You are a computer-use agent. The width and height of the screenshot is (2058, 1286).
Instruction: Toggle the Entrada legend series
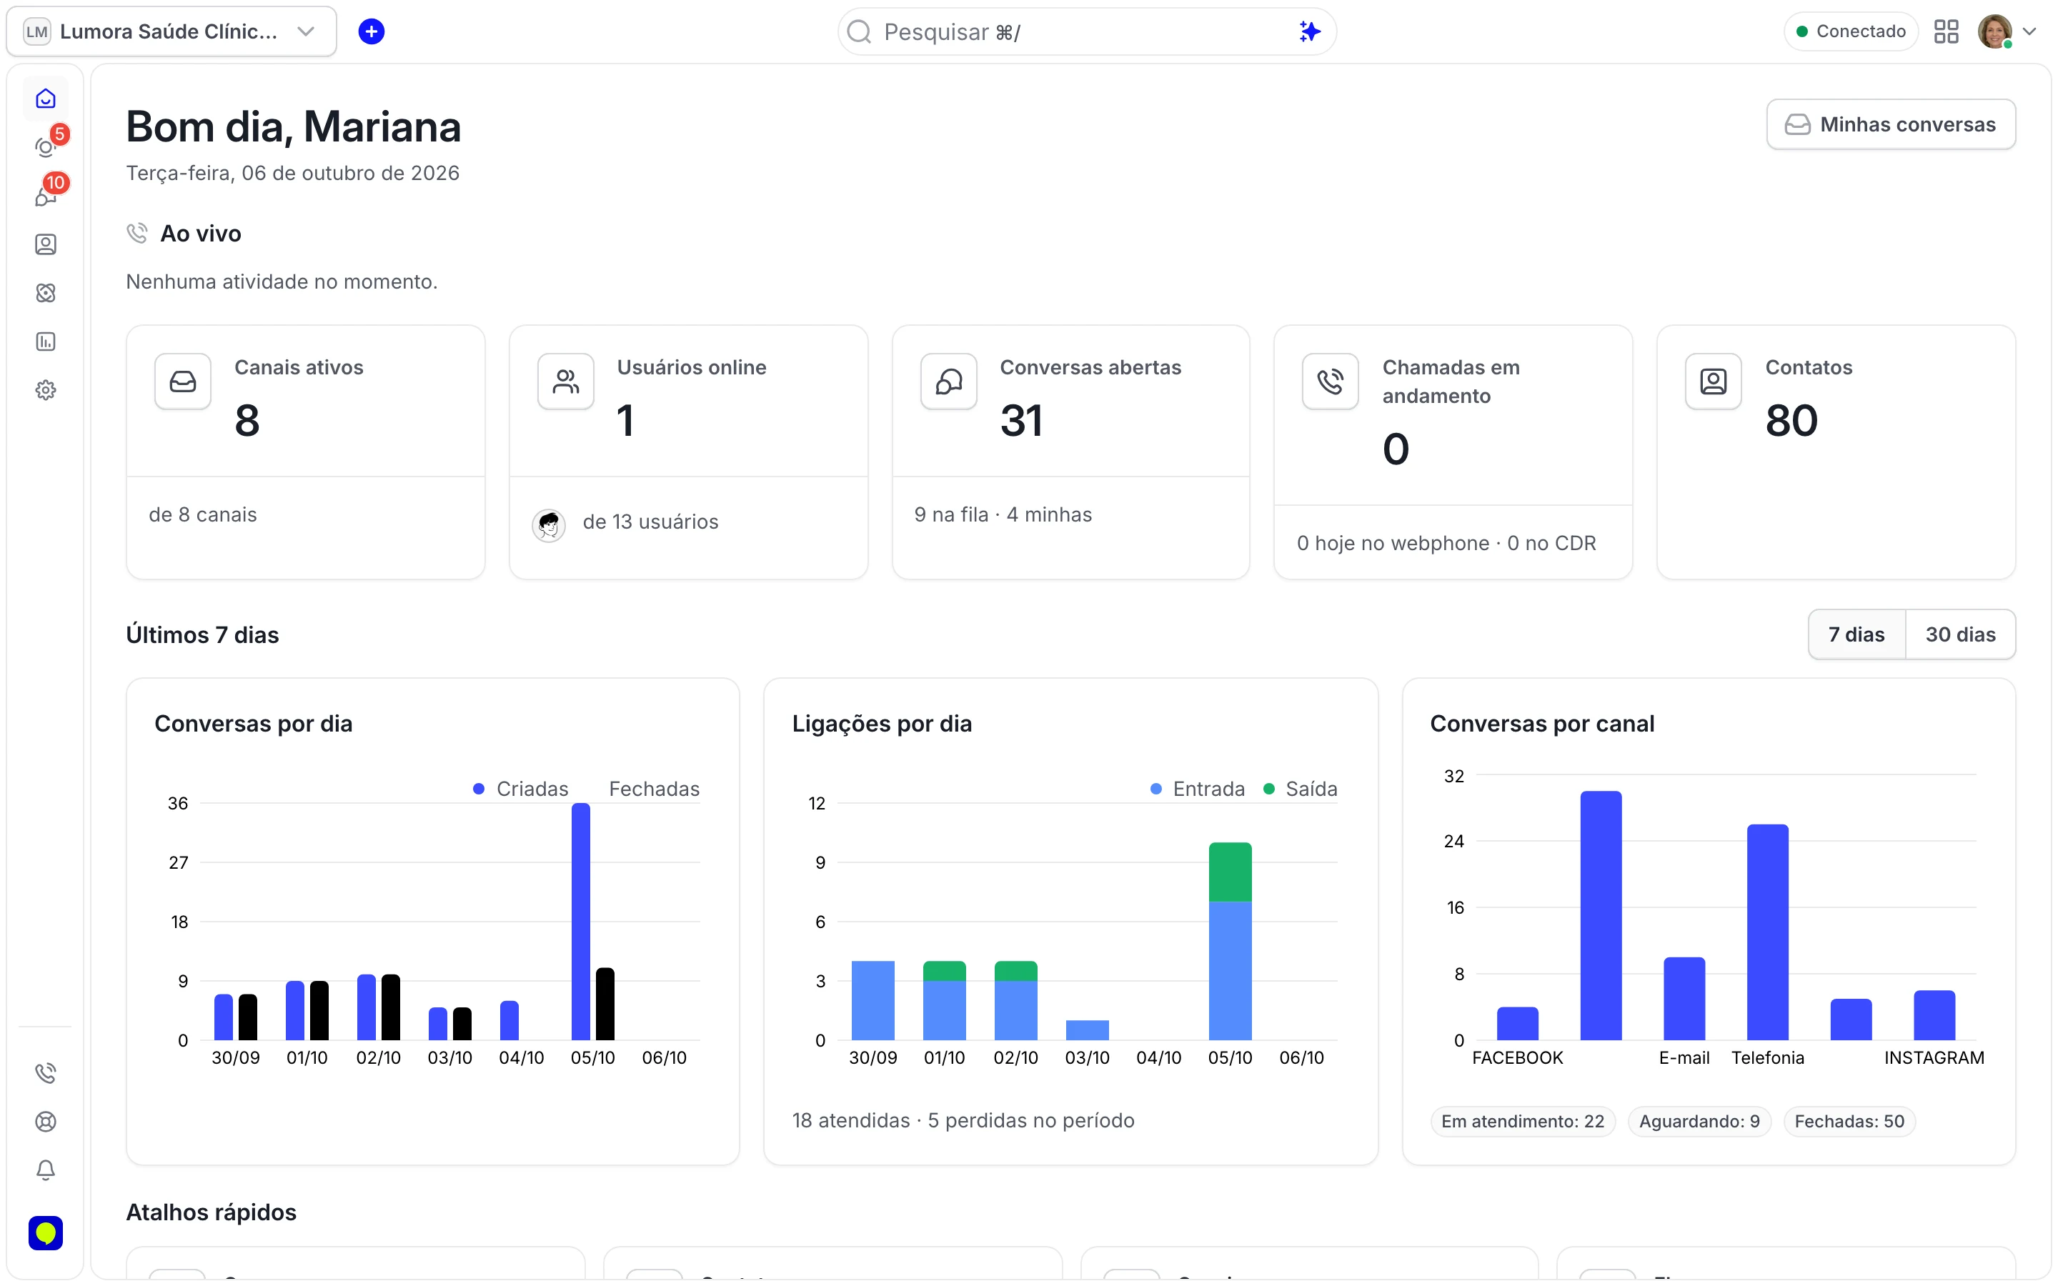tap(1198, 789)
